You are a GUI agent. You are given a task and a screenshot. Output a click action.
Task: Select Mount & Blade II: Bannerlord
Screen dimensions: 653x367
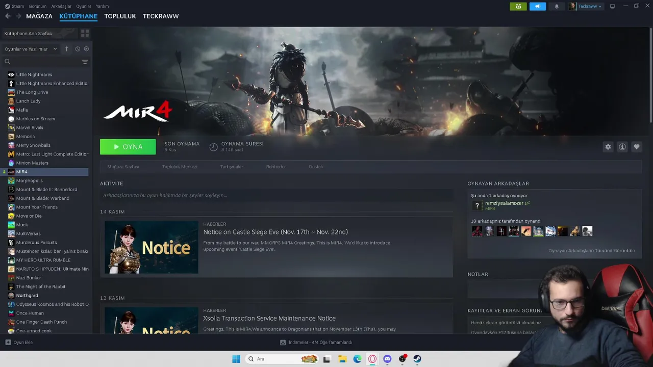pyautogui.click(x=46, y=190)
